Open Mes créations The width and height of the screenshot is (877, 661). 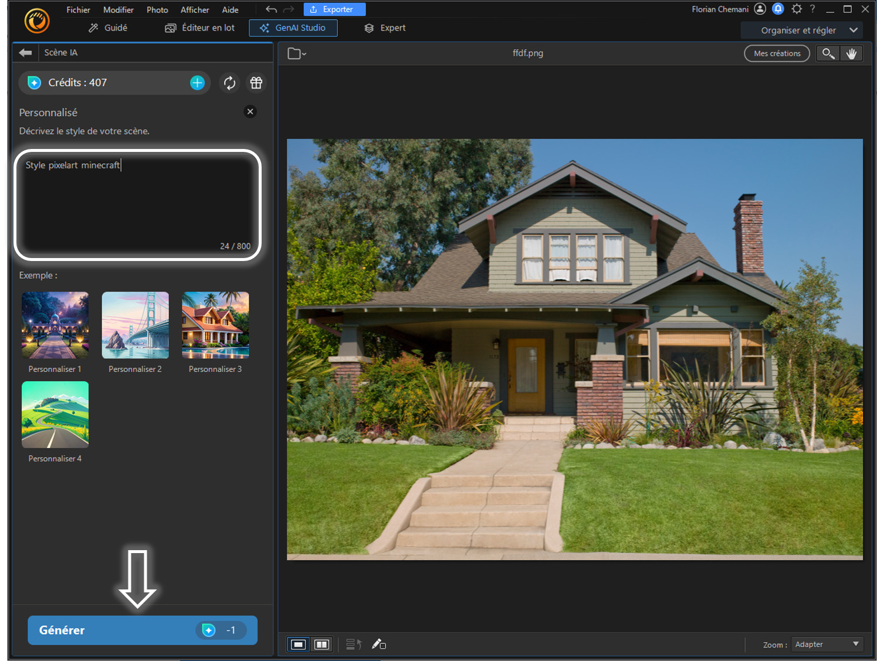tap(777, 53)
